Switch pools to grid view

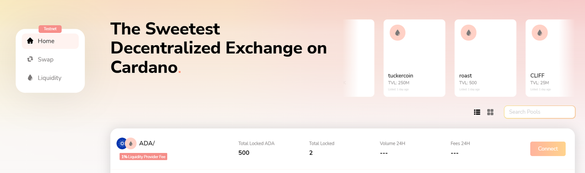(x=490, y=112)
